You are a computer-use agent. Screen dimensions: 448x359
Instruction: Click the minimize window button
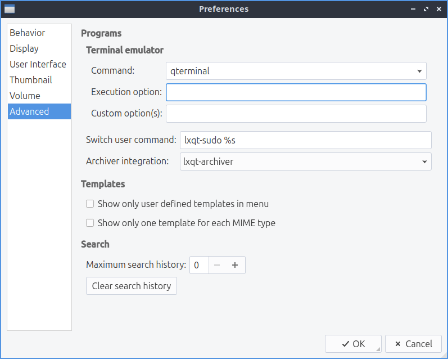(413, 9)
